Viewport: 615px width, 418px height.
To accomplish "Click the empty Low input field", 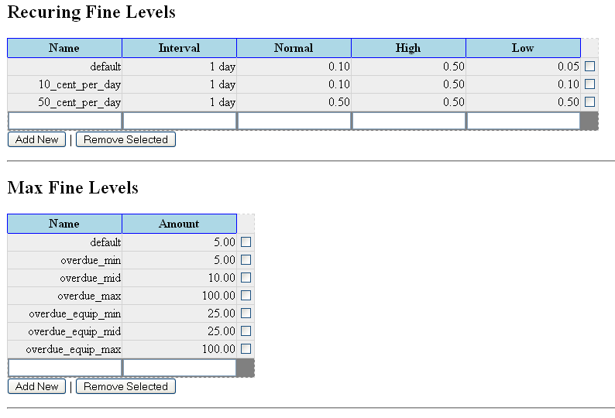I will (x=523, y=121).
